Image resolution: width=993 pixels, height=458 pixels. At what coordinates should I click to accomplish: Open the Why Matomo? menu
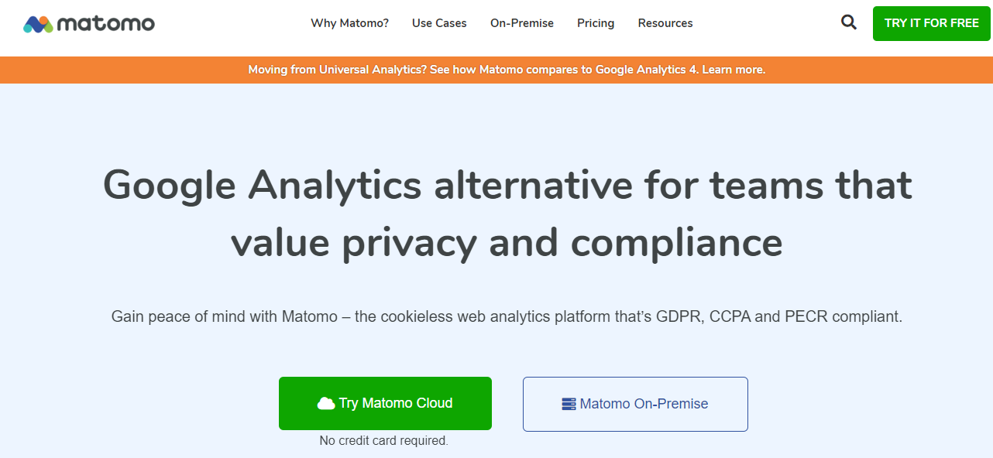tap(350, 23)
